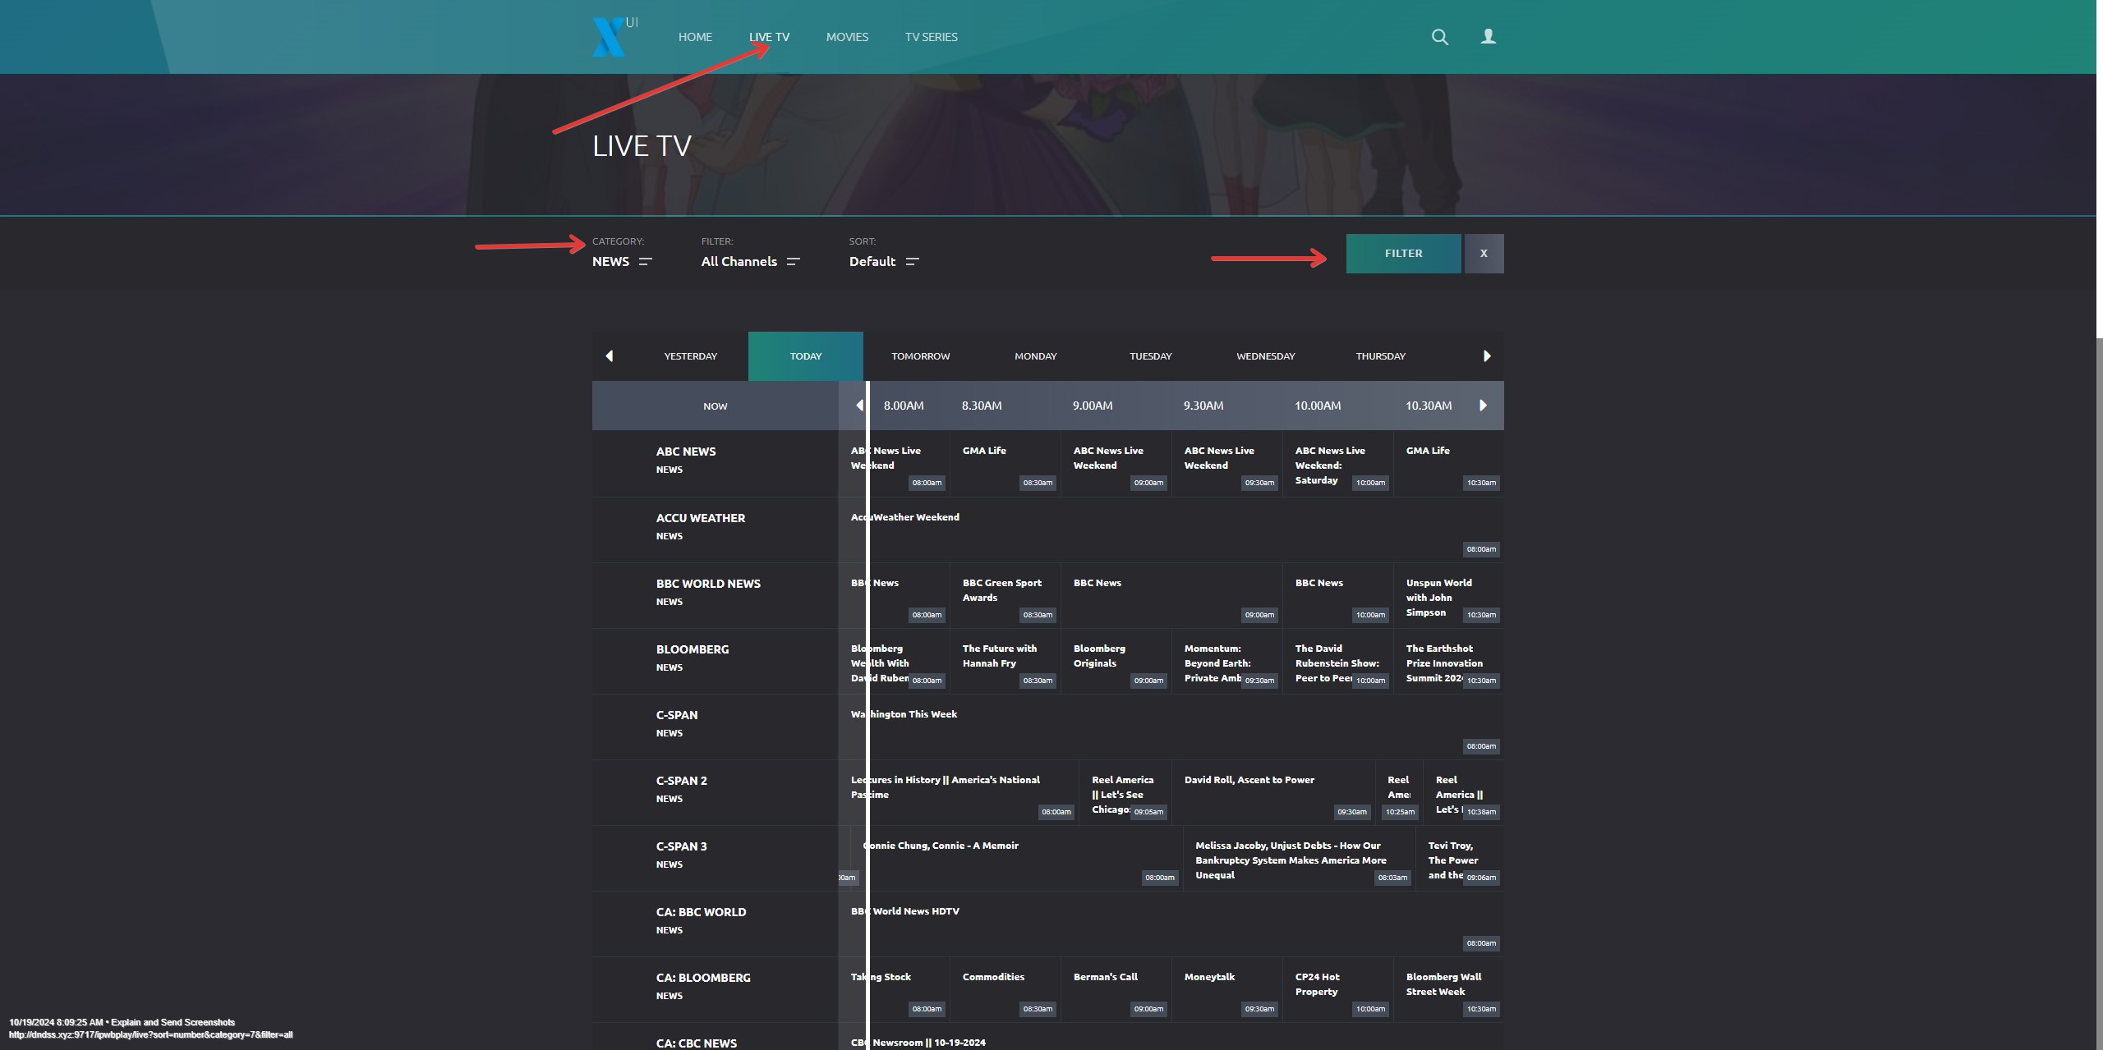Open the BLOOMBERG channel row
The height and width of the screenshot is (1050, 2103).
[716, 661]
